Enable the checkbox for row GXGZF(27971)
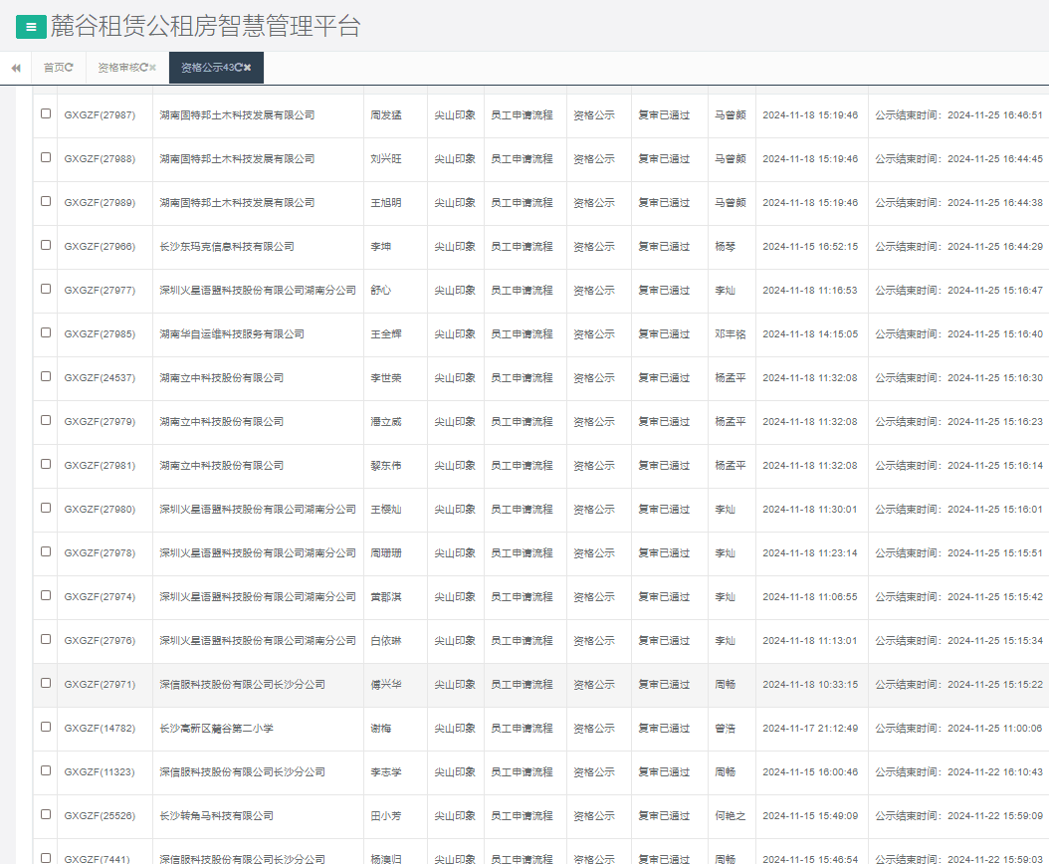 pos(46,683)
